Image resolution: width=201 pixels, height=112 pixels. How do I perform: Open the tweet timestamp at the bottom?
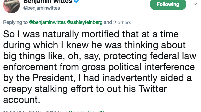point(34,111)
